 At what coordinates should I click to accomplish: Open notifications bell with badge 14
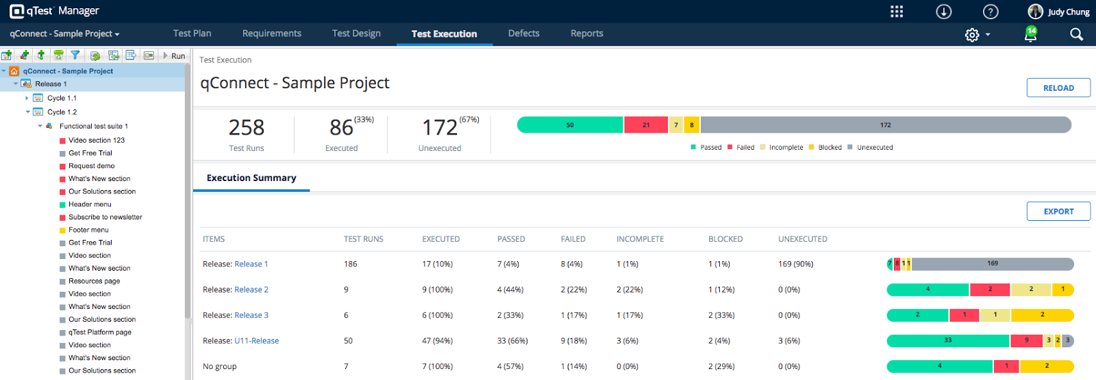(1030, 34)
